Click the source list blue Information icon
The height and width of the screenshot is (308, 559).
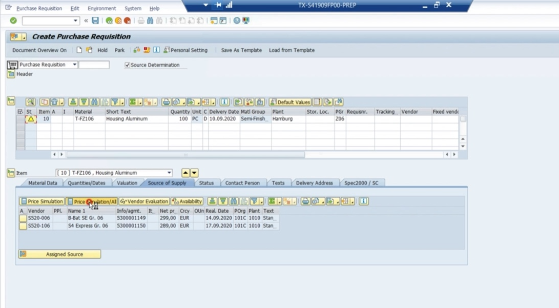(364, 201)
